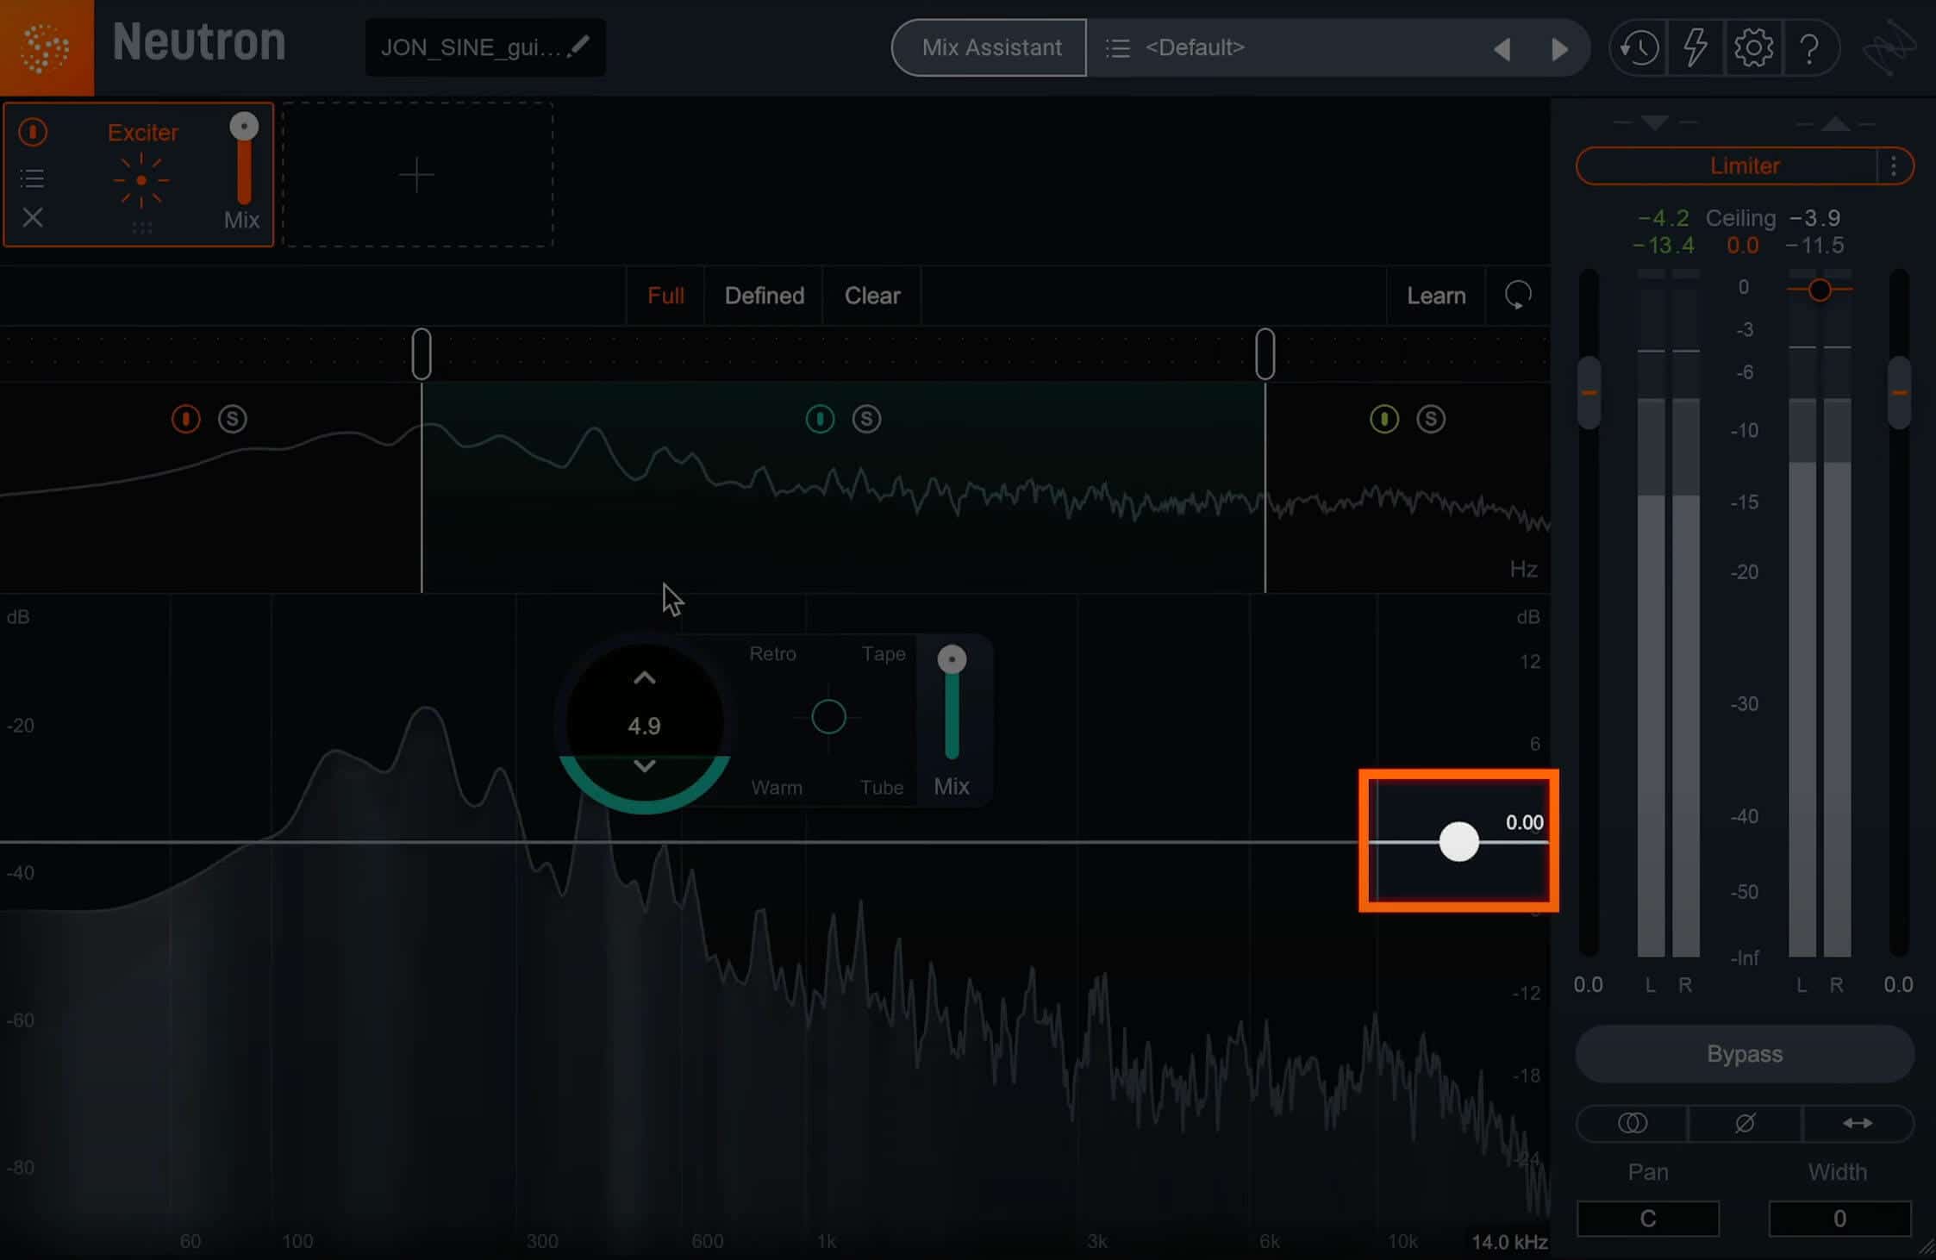Image resolution: width=1936 pixels, height=1260 pixels.
Task: Increase drive amount with up chevron
Action: 644,678
